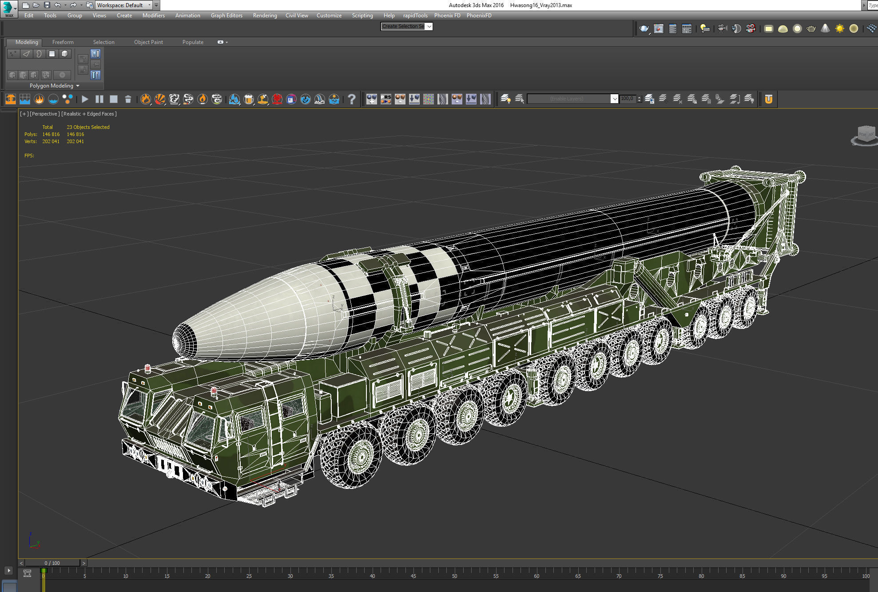Image resolution: width=878 pixels, height=592 pixels.
Task: Click the PRS rapidTools icon
Action: pos(386,99)
